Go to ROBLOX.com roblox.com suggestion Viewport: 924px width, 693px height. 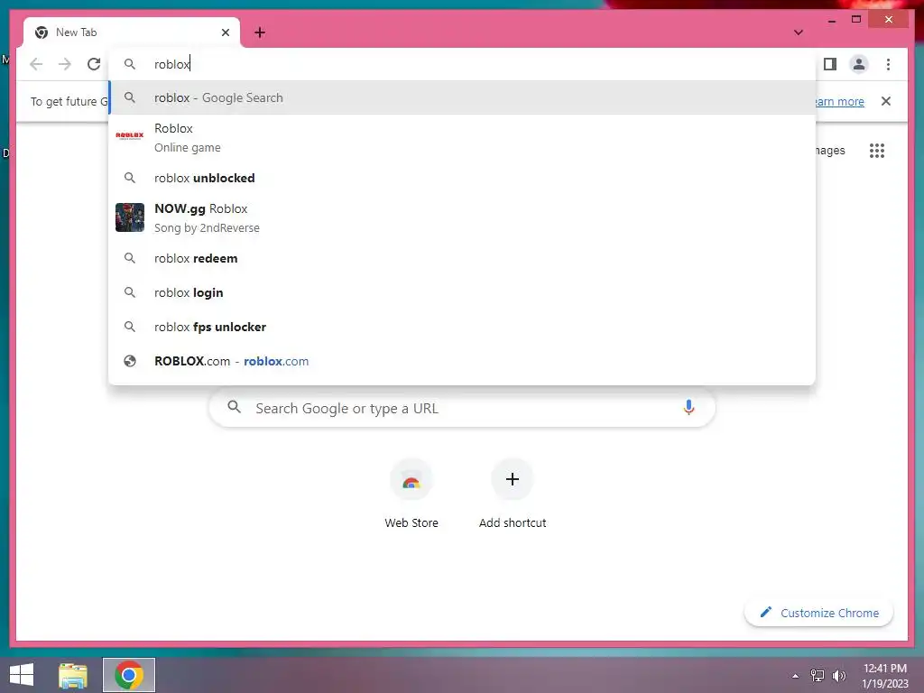point(462,361)
